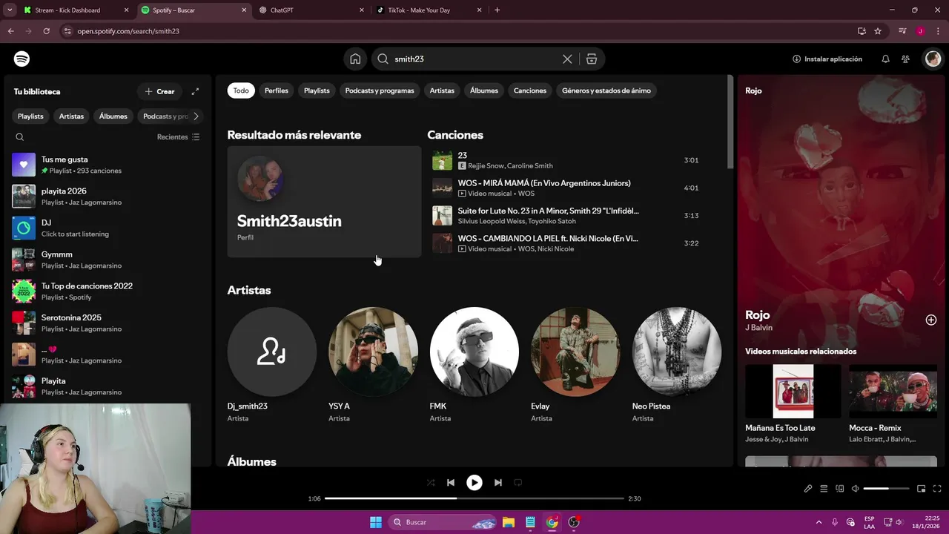Viewport: 949px width, 534px height.
Task: Select Podcasts y programas filter
Action: coord(380,90)
